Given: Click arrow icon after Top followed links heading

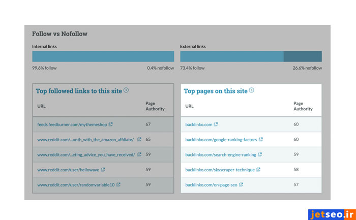Looking at the screenshot, I should [x=126, y=90].
